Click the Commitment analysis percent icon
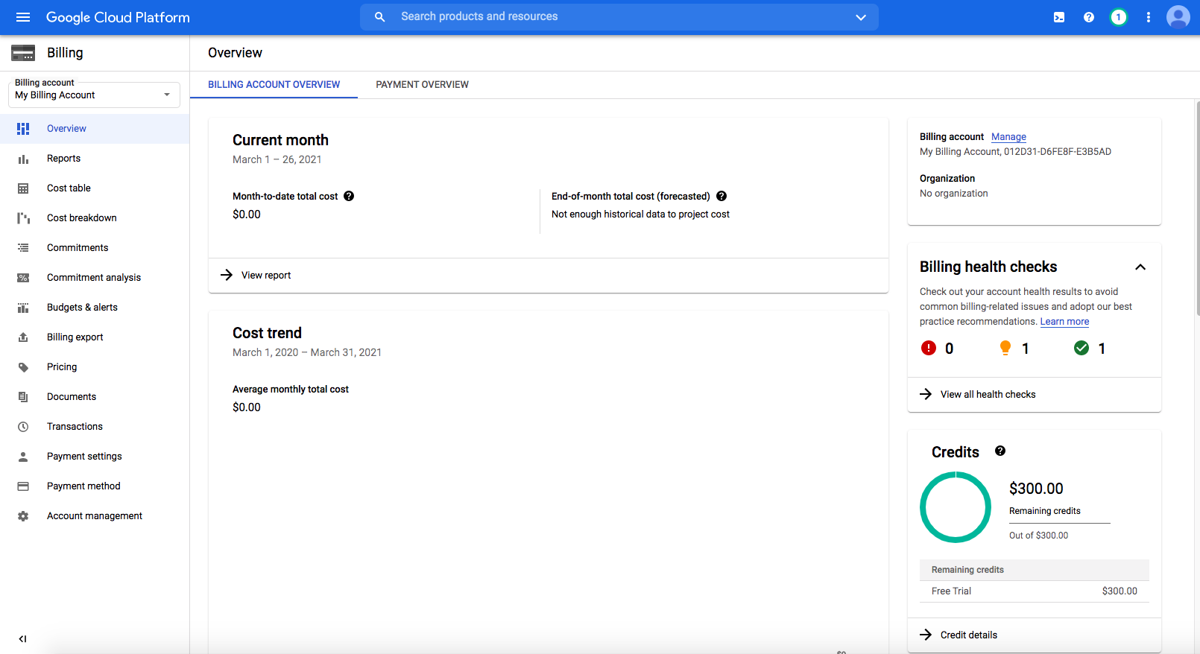The image size is (1200, 654). click(23, 278)
